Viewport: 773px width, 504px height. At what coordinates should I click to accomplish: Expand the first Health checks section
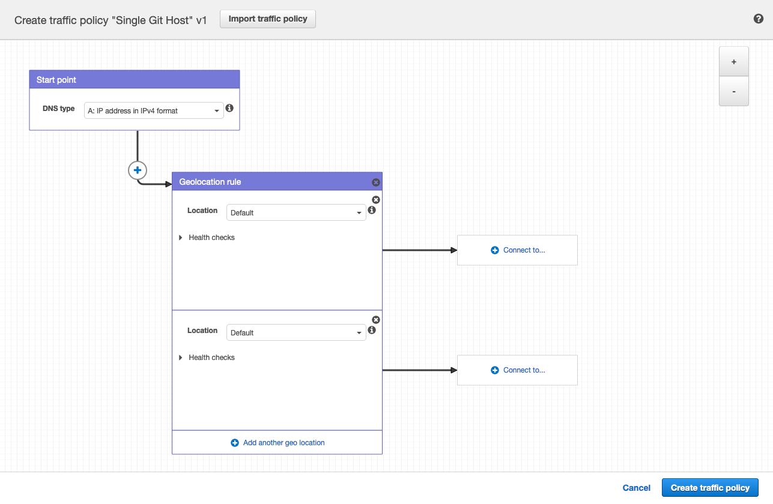(x=180, y=237)
